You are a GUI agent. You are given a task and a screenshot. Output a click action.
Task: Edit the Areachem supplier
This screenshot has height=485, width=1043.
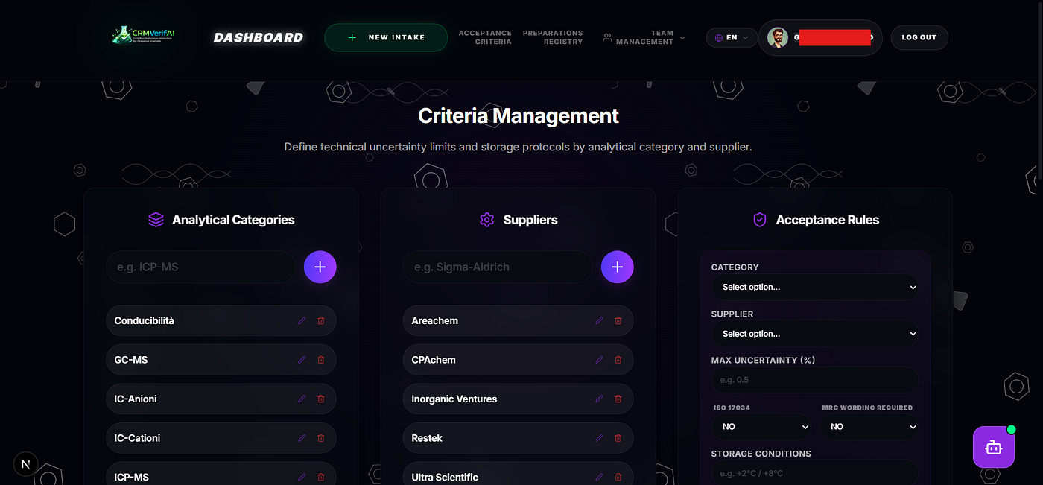tap(599, 320)
